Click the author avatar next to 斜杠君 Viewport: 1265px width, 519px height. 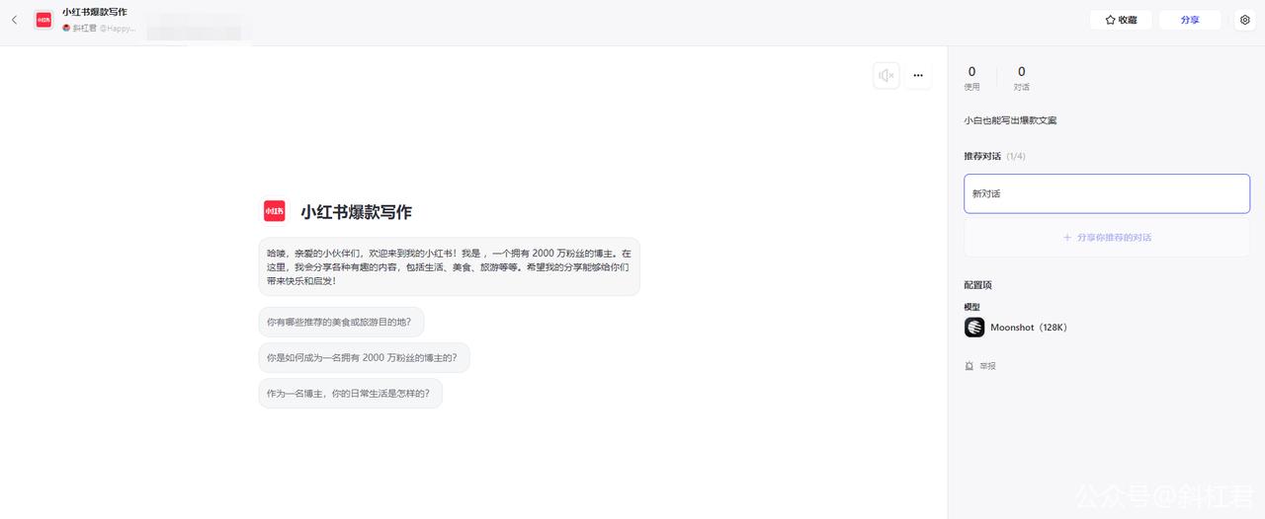tap(66, 29)
